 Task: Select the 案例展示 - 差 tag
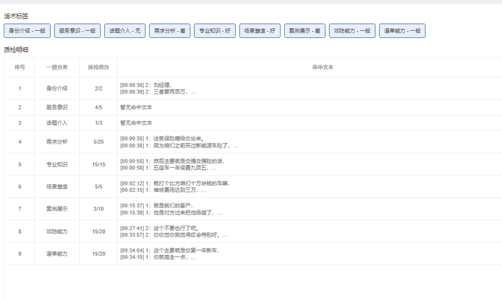tap(305, 31)
